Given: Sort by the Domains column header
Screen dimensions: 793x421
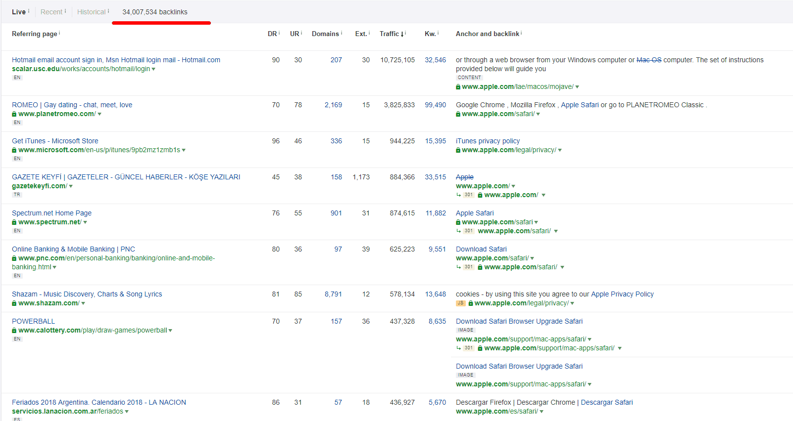Looking at the screenshot, I should pyautogui.click(x=325, y=34).
